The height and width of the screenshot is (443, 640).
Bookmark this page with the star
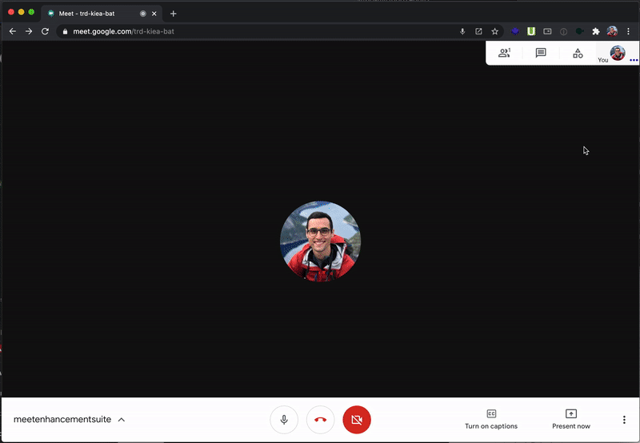(x=494, y=31)
